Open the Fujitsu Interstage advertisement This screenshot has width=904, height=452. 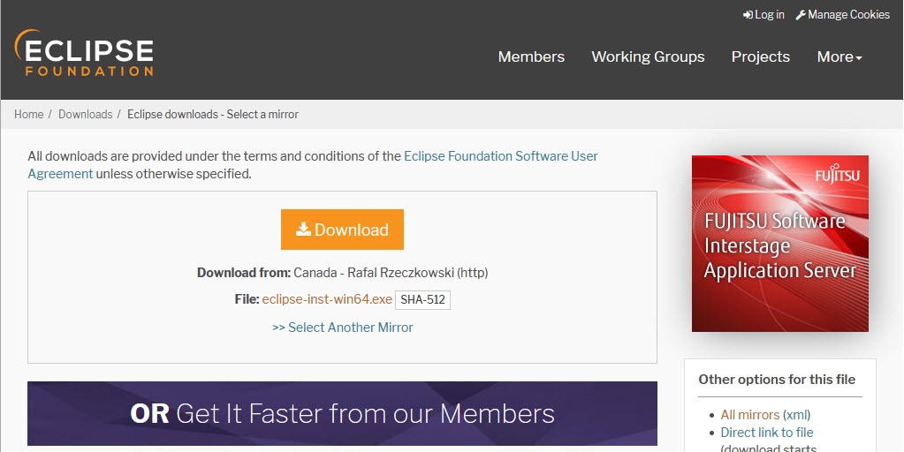click(x=779, y=244)
